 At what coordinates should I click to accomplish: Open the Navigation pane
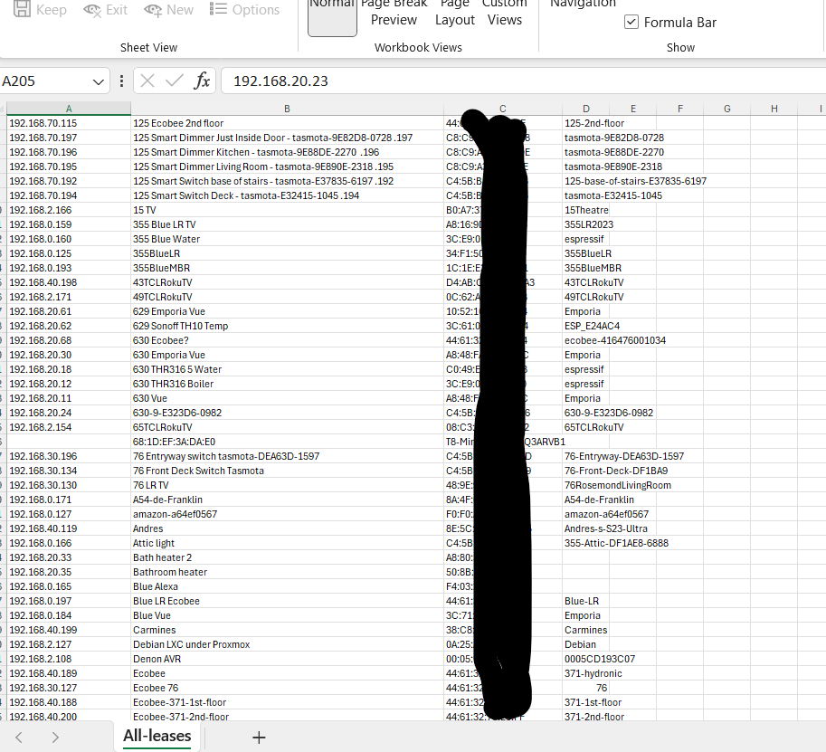pyautogui.click(x=583, y=5)
